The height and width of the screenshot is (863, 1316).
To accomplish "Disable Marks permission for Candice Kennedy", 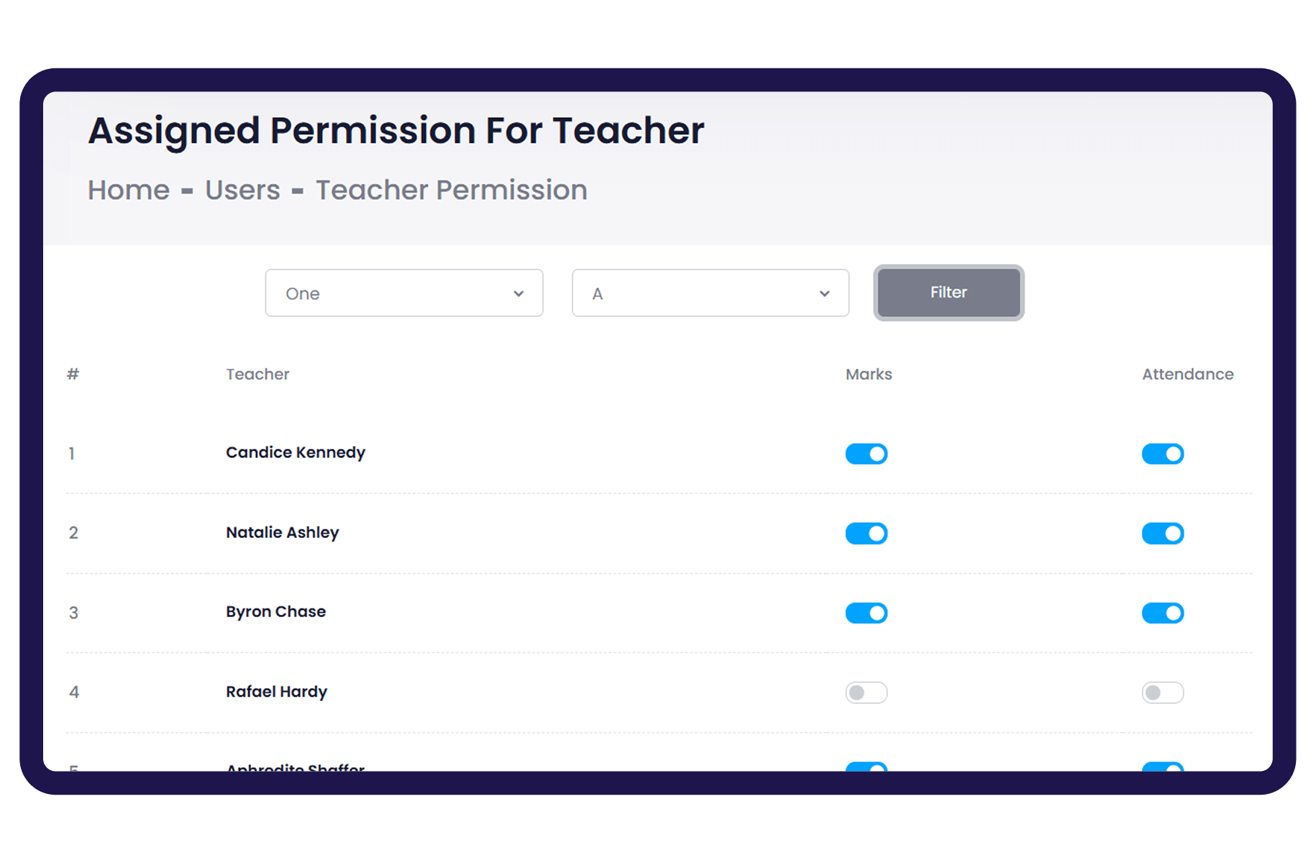I will tap(866, 454).
